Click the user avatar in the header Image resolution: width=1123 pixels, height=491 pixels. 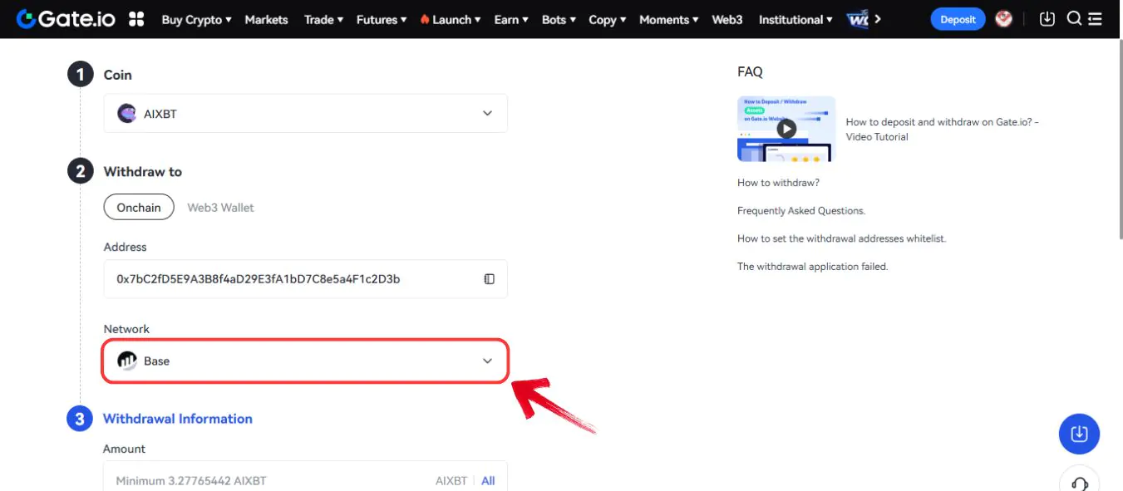point(1004,19)
